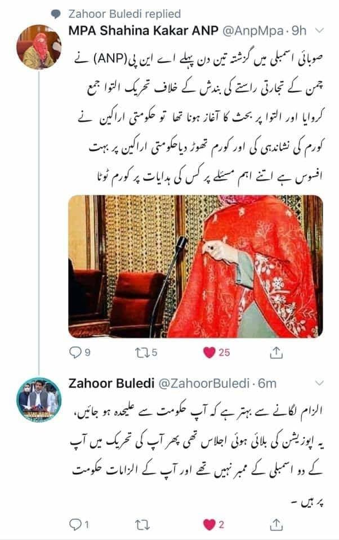
Task: Click the speech bubble icon beside 'replied'
Action: click(56, 14)
